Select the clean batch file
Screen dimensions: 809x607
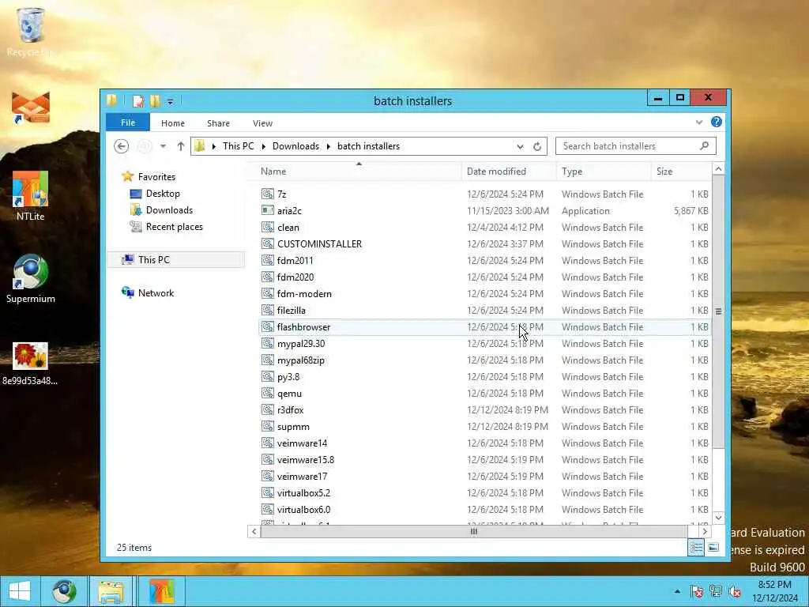coord(485,227)
